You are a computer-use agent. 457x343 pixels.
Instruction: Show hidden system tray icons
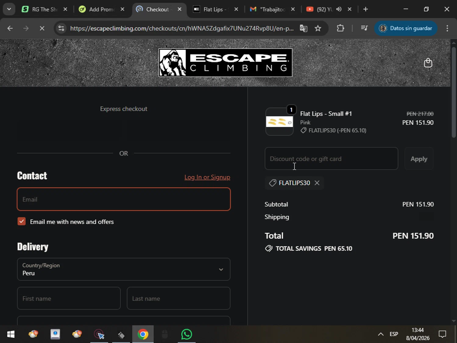coord(381,334)
